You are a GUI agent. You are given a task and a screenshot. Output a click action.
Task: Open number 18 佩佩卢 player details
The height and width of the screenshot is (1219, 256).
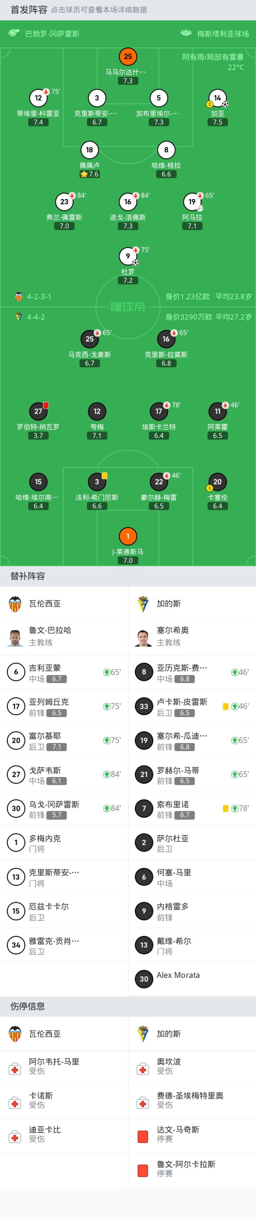click(90, 150)
